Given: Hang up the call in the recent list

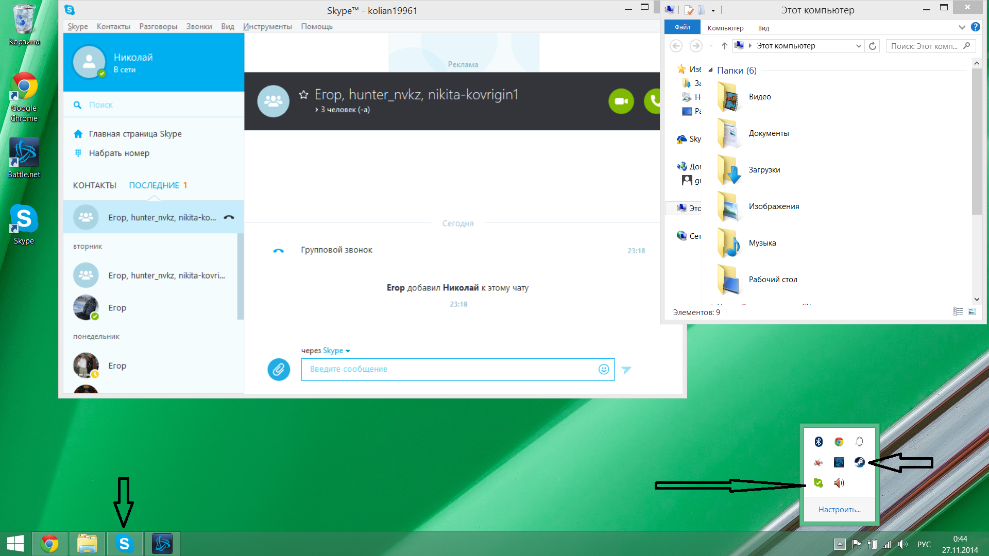Looking at the screenshot, I should [x=229, y=217].
